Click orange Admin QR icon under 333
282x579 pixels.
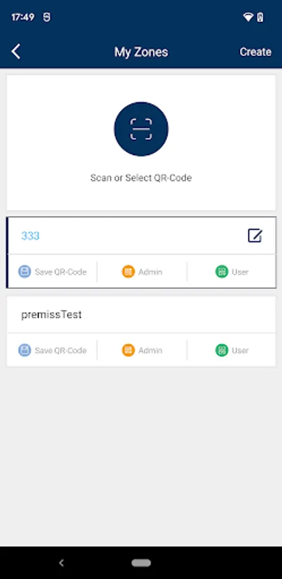pos(128,271)
